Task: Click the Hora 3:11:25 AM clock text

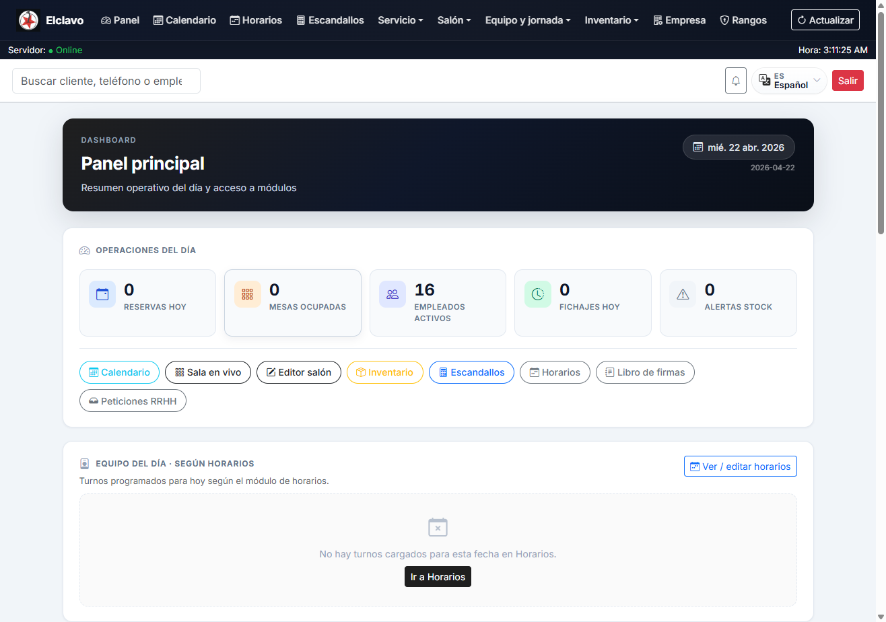Action: (833, 50)
